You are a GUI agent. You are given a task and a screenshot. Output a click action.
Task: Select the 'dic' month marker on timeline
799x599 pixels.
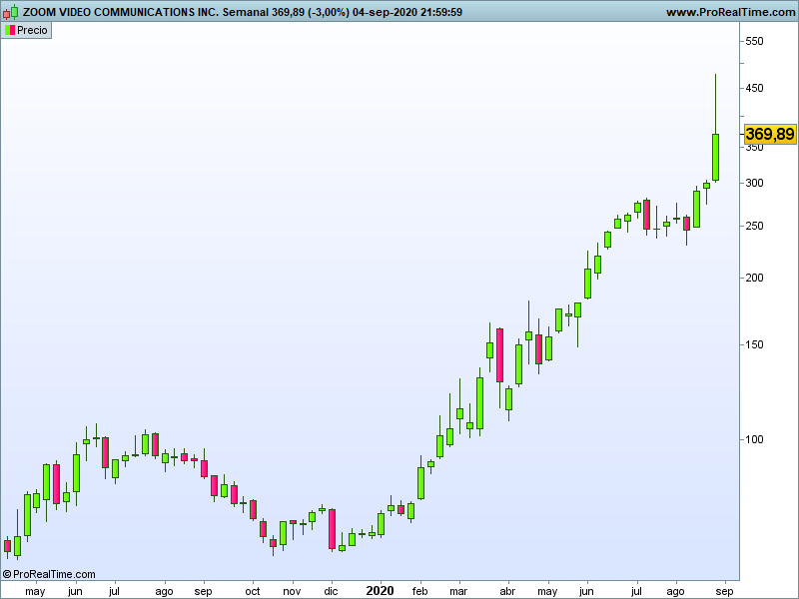(x=331, y=591)
